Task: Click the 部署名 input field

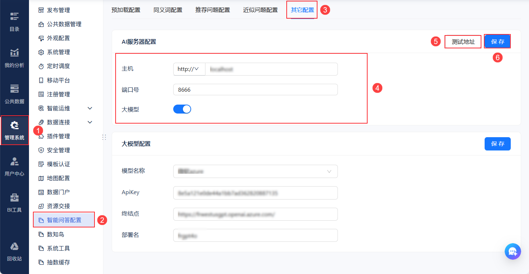Action: 256,235
